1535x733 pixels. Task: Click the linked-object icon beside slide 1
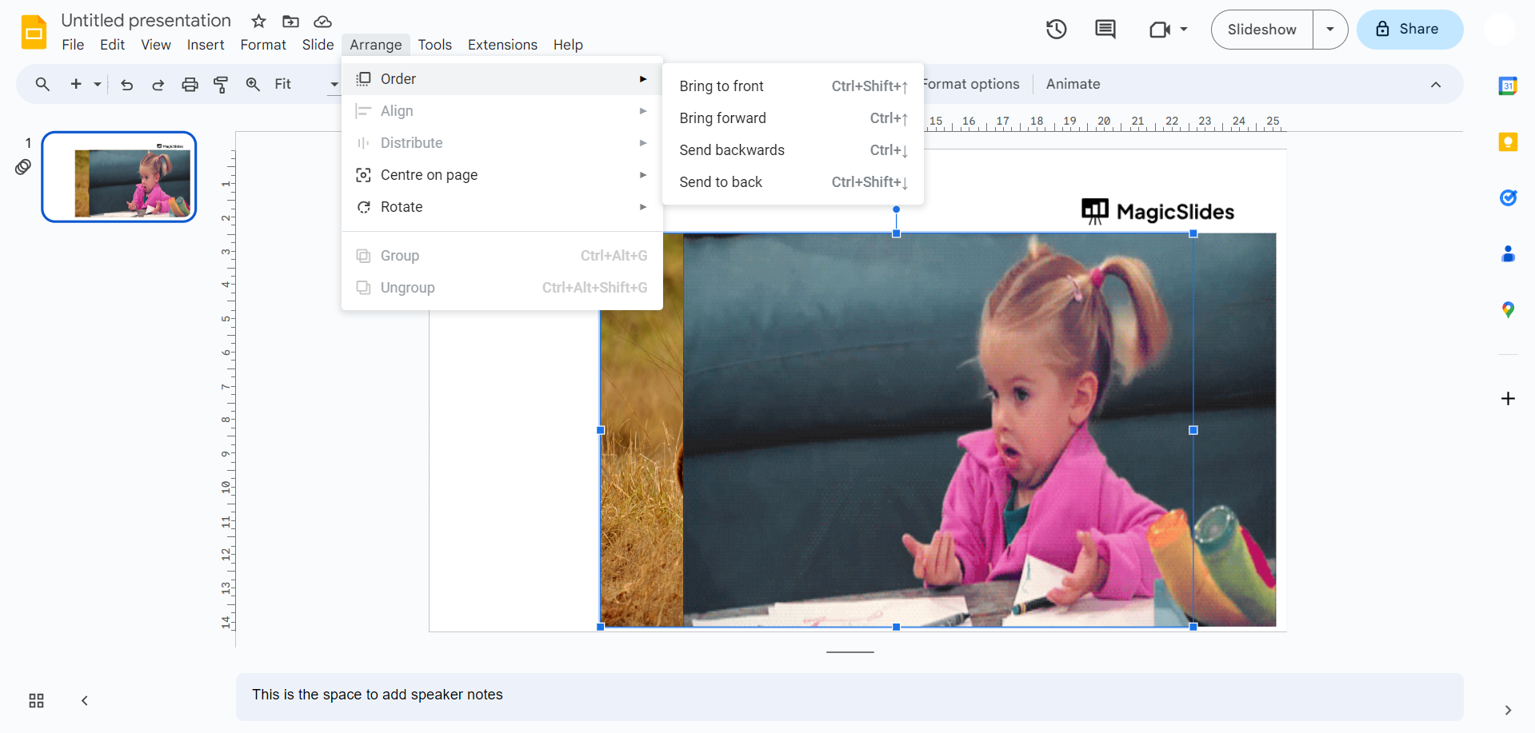23,167
